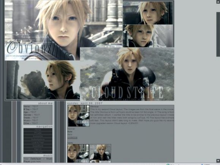Open the first icon thumbnail under Icons

78,153
